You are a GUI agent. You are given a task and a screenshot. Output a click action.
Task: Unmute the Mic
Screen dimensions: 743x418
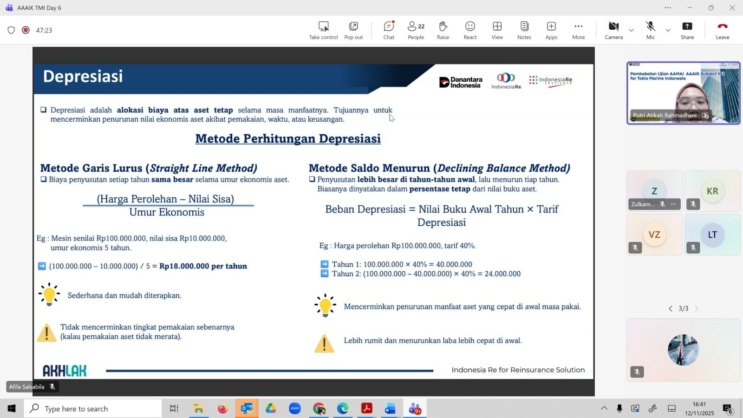coord(650,30)
